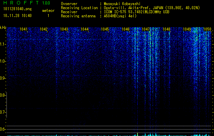Click the 0.7 frequency axis label
Screen dimensions: 214x136
[2, 112]
